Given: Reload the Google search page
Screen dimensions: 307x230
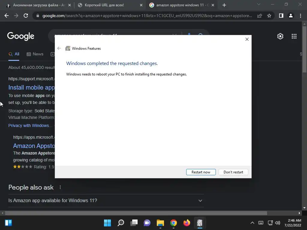Looking at the screenshot, I should (x=26, y=16).
